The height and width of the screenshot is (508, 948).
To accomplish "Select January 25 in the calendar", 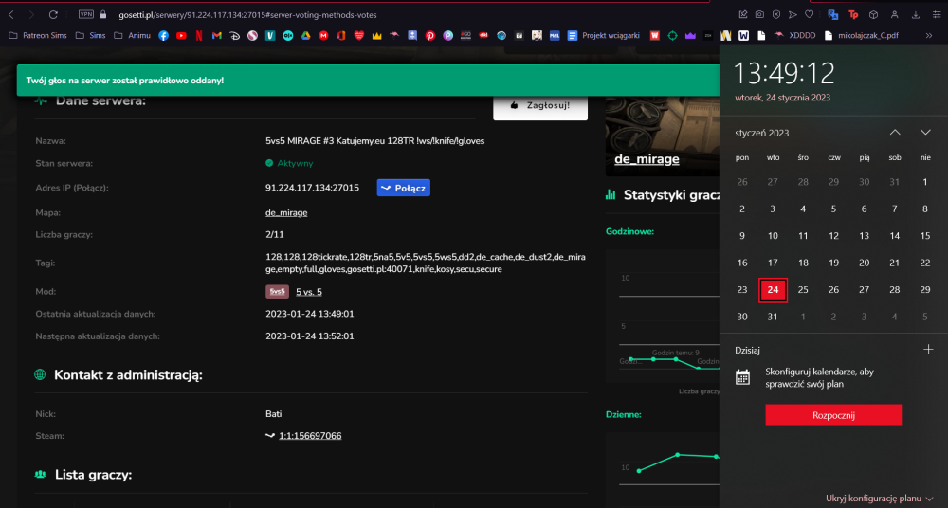I will (803, 290).
